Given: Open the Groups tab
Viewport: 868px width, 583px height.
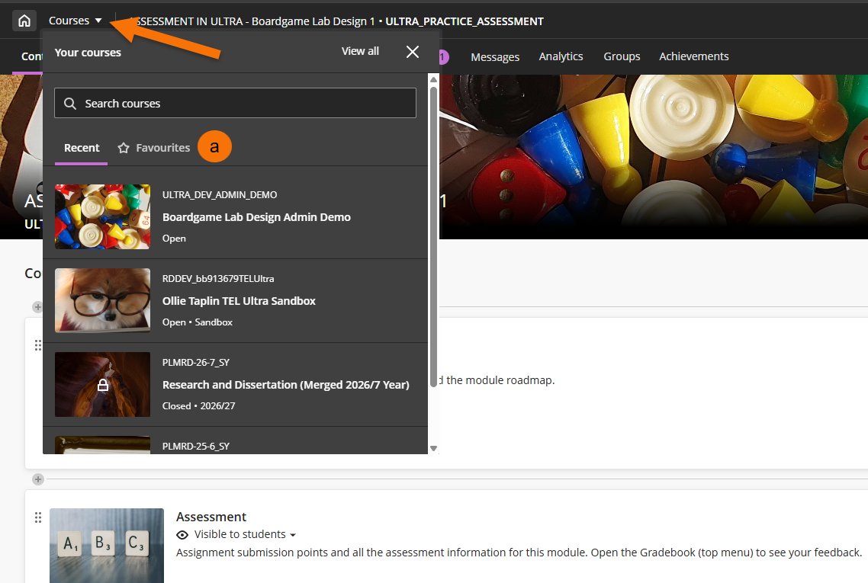Looking at the screenshot, I should [x=622, y=56].
